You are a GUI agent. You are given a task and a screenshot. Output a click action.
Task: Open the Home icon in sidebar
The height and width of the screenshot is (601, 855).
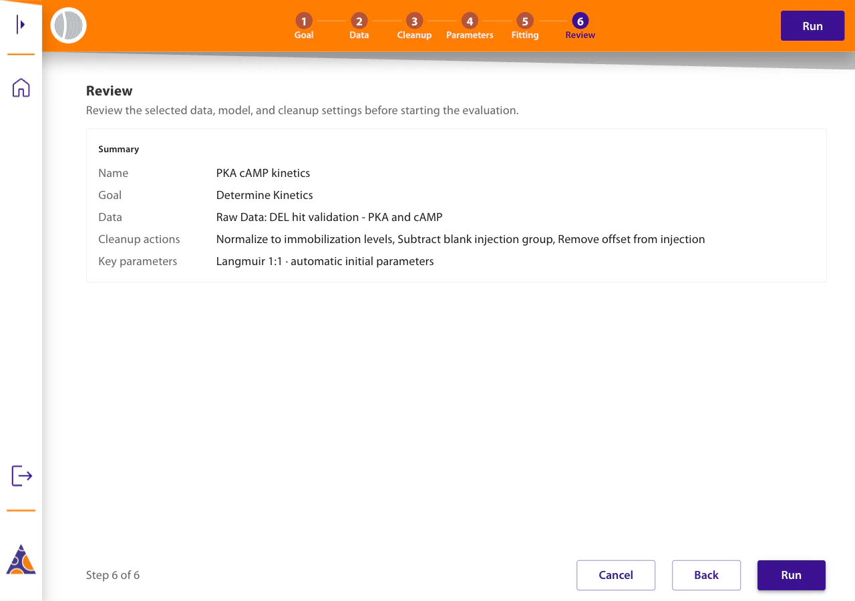21,87
